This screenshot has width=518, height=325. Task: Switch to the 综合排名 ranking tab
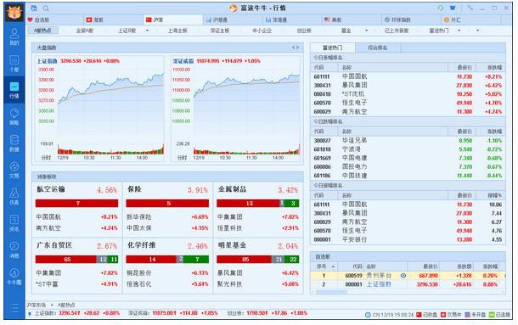point(378,48)
